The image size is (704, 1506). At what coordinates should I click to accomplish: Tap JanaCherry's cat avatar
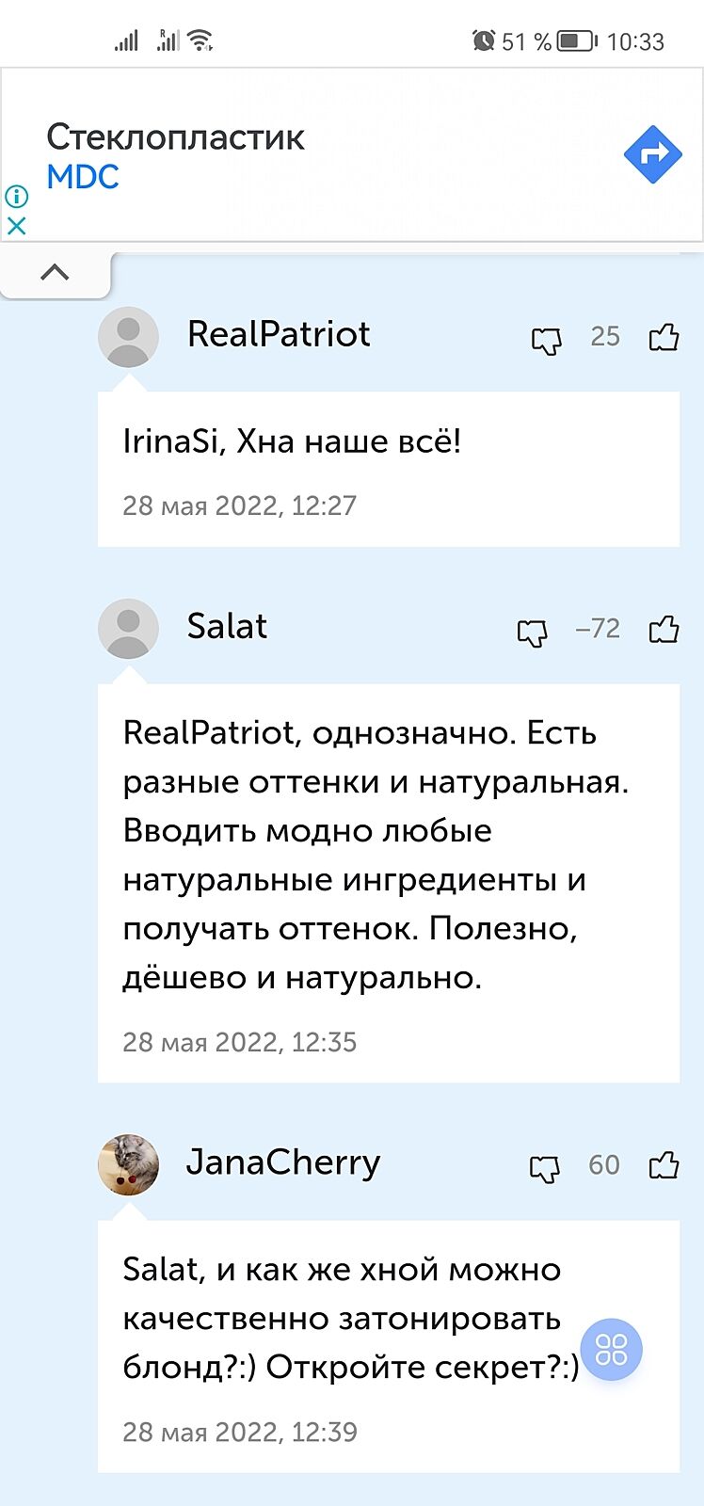click(128, 1164)
